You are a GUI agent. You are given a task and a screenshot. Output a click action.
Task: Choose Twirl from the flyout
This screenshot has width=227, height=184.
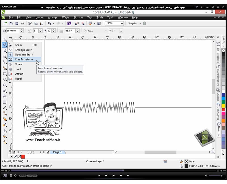pyautogui.click(x=24, y=69)
